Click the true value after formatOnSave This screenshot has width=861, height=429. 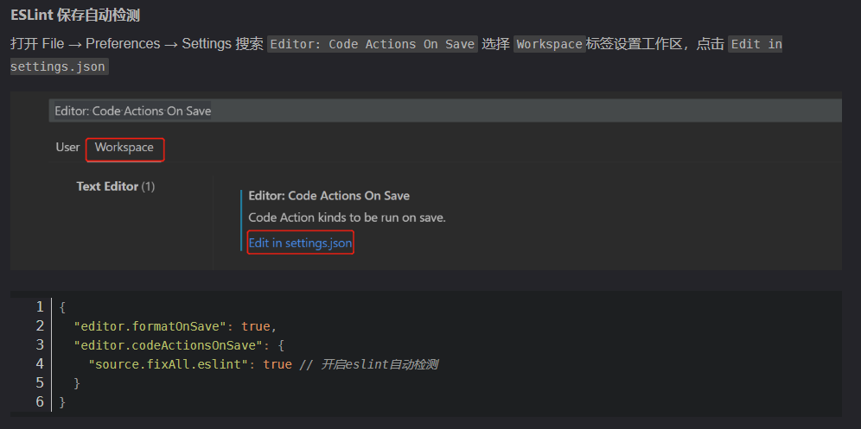coord(256,326)
